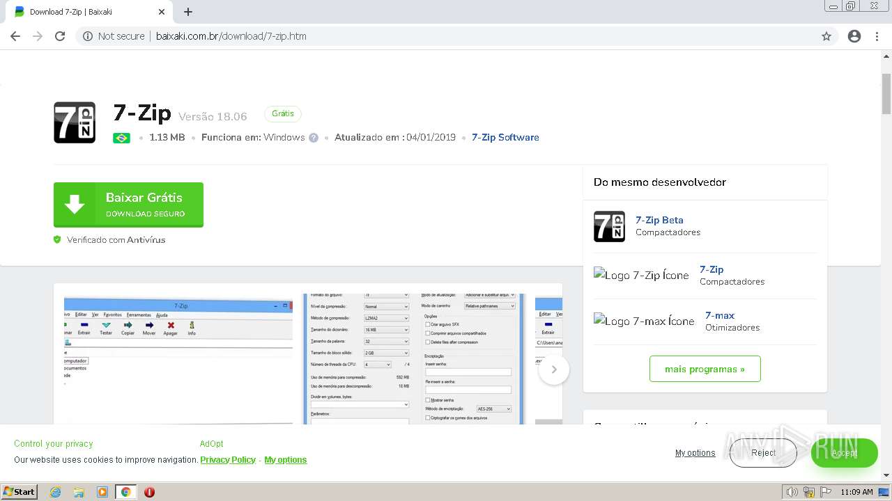892x501 pixels.
Task: Advance the screenshot carousel with next arrow
Action: point(554,369)
